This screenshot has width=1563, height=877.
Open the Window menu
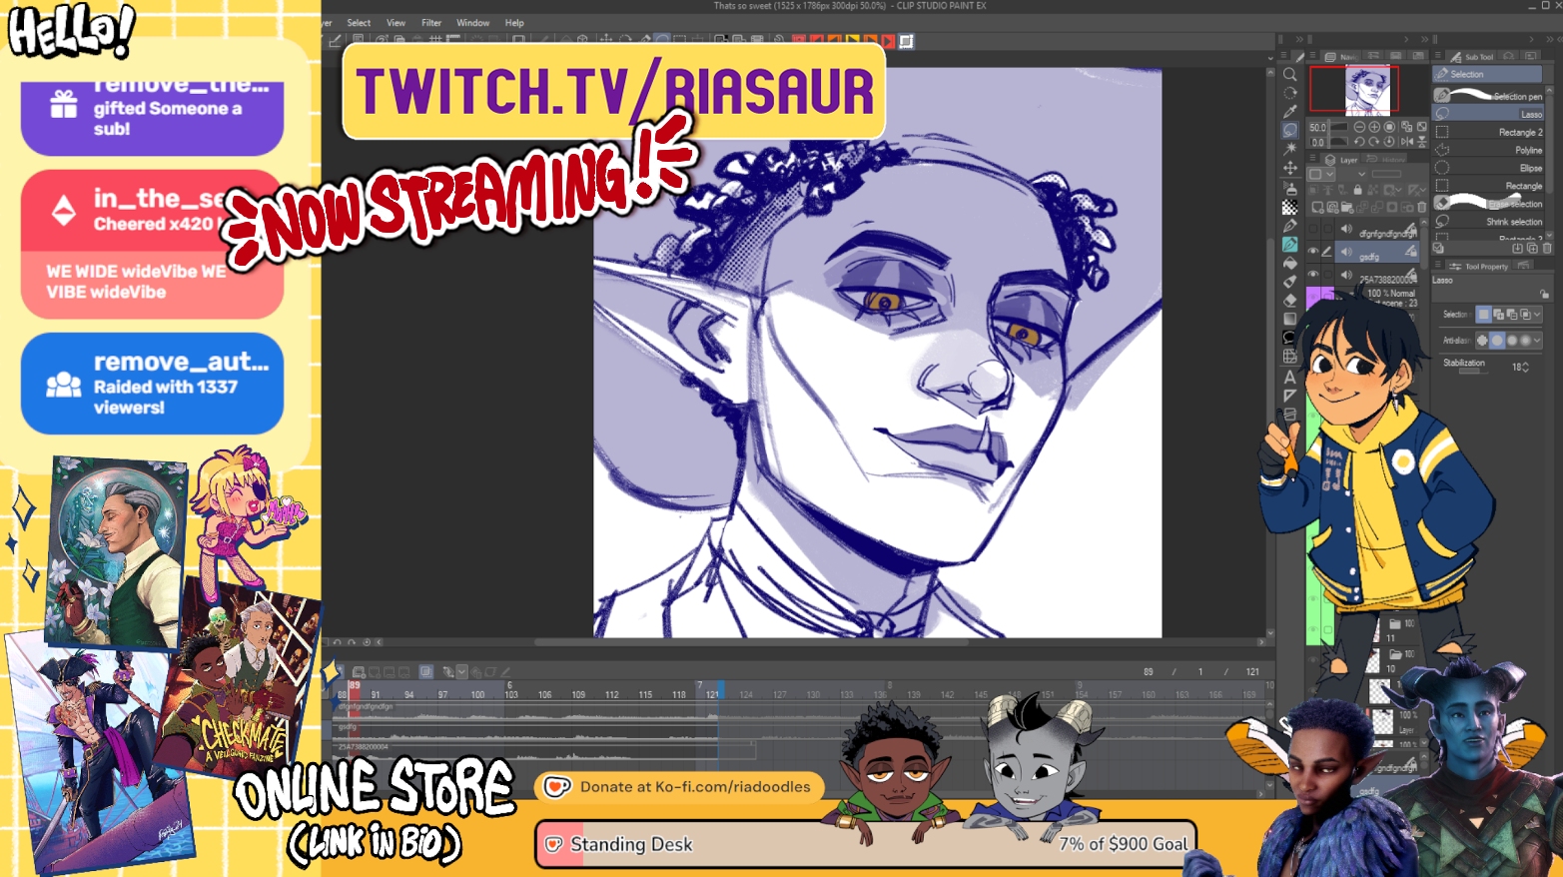pyautogui.click(x=472, y=23)
